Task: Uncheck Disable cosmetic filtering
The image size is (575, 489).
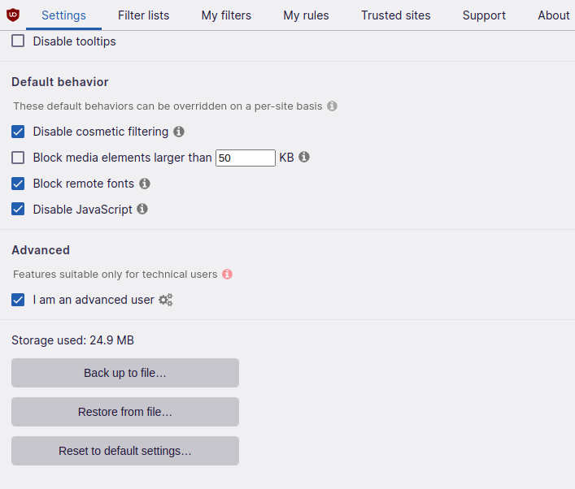Action: [18, 132]
